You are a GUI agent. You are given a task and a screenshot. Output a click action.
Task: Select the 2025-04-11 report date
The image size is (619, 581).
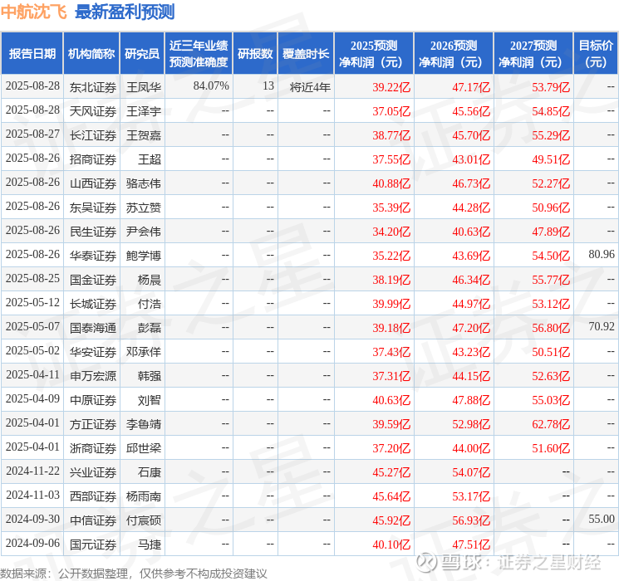(x=32, y=374)
